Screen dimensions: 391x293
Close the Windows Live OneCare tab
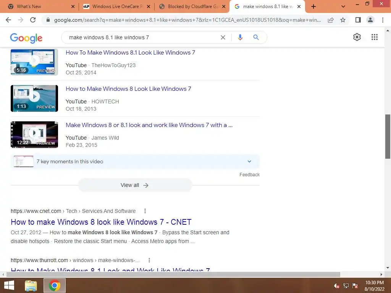pos(149,6)
